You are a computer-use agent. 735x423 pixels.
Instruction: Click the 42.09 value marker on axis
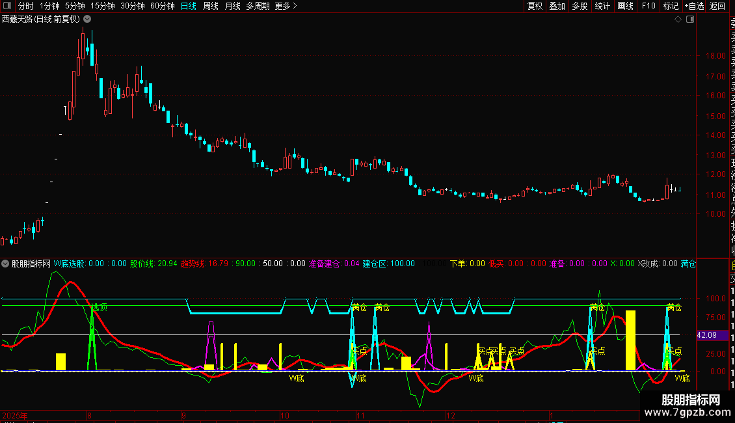[x=706, y=335]
